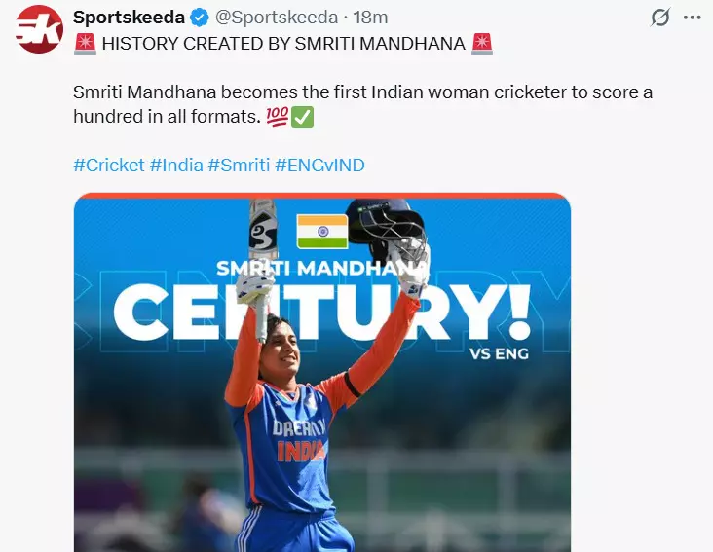713x552 pixels.
Task: Open the Grok explain-post icon
Action: pos(659,18)
